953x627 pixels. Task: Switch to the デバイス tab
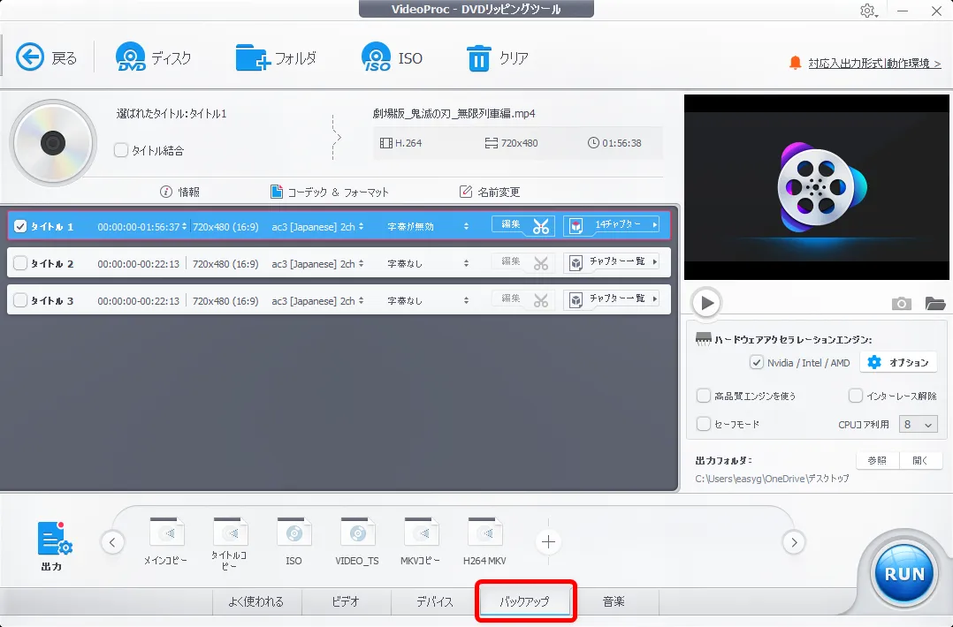(435, 601)
